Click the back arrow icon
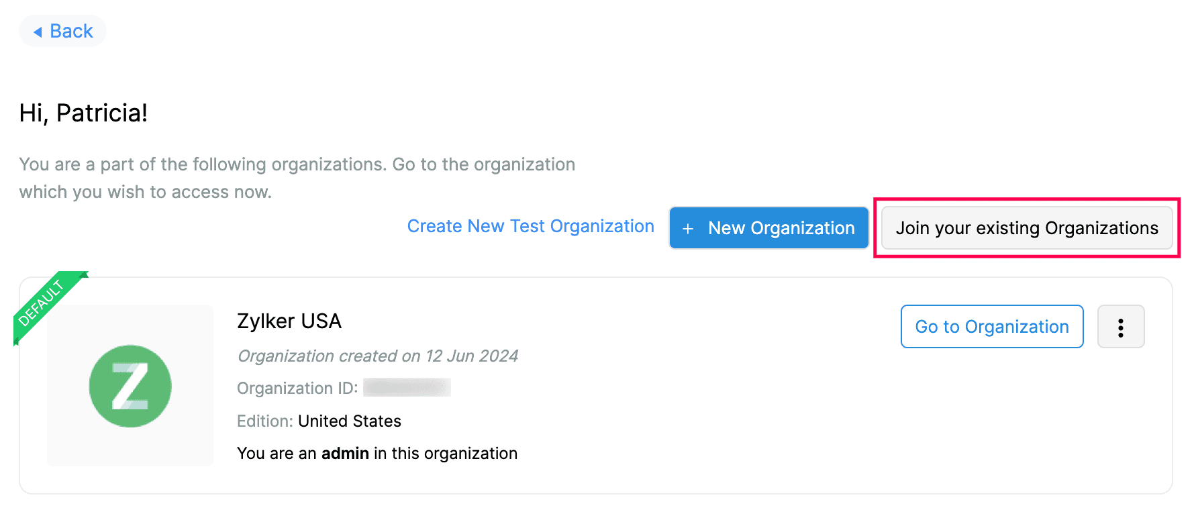This screenshot has width=1196, height=518. [x=38, y=31]
